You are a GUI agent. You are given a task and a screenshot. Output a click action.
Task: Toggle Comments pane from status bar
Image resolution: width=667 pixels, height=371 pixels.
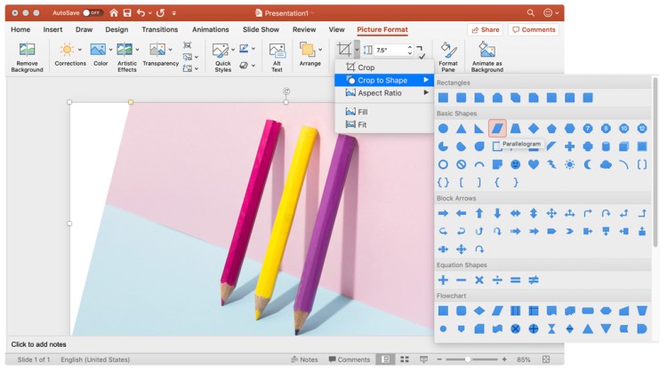[x=350, y=359]
